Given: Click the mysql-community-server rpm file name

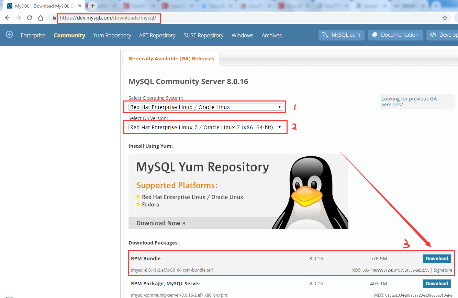Looking at the screenshot, I should click(x=180, y=295).
